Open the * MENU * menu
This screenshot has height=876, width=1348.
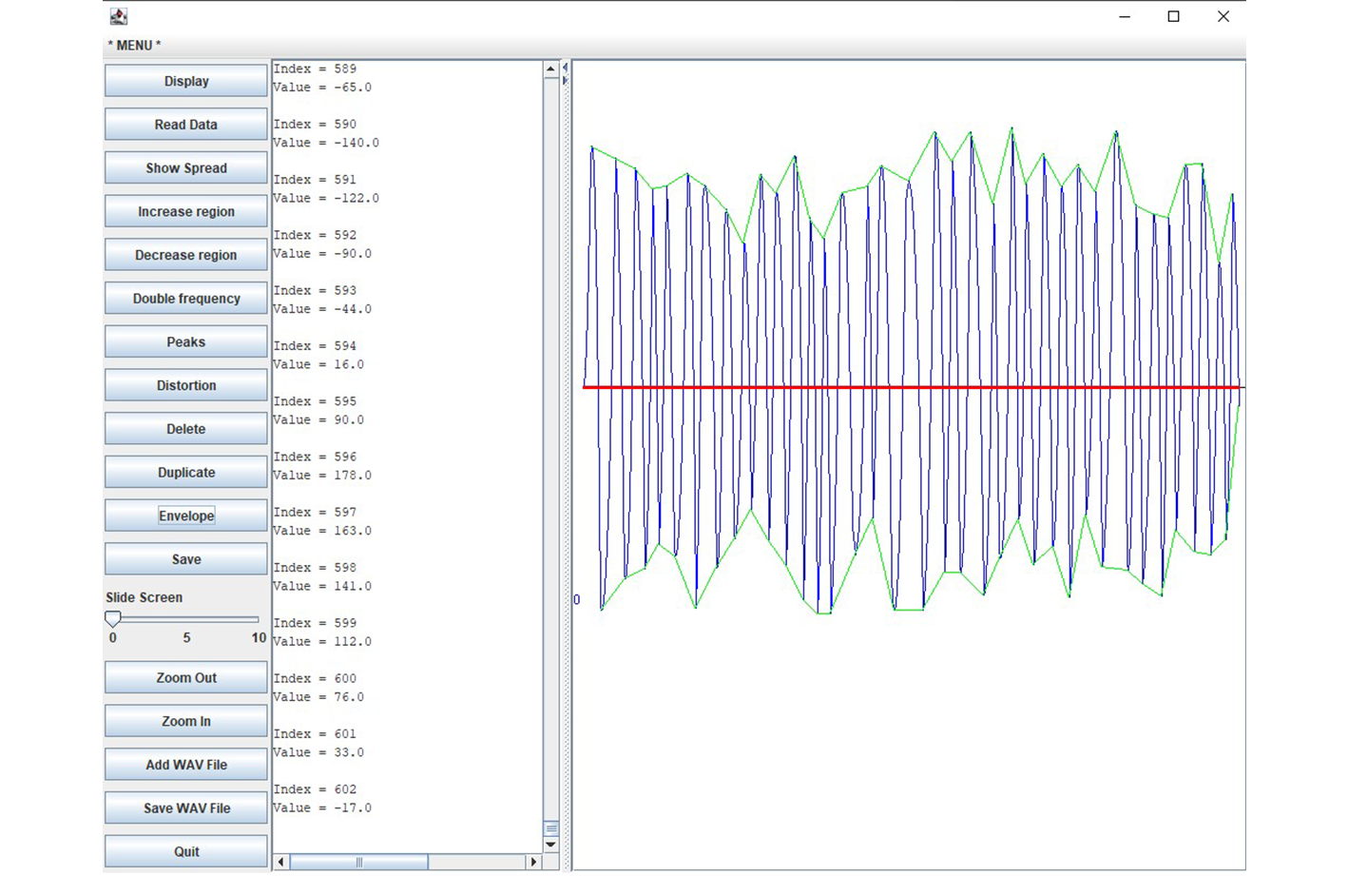coord(134,45)
